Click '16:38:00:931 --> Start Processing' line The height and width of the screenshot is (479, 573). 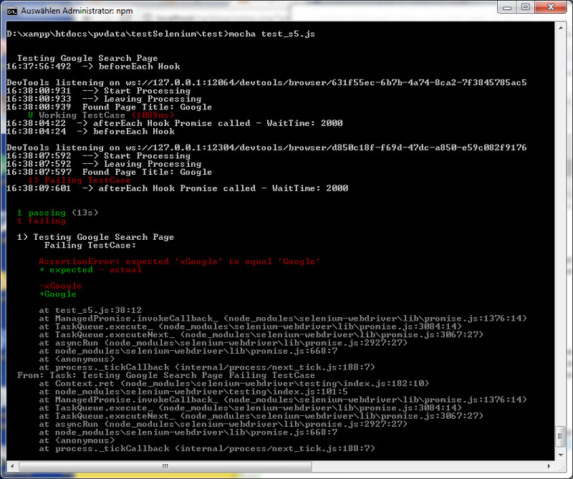(99, 91)
